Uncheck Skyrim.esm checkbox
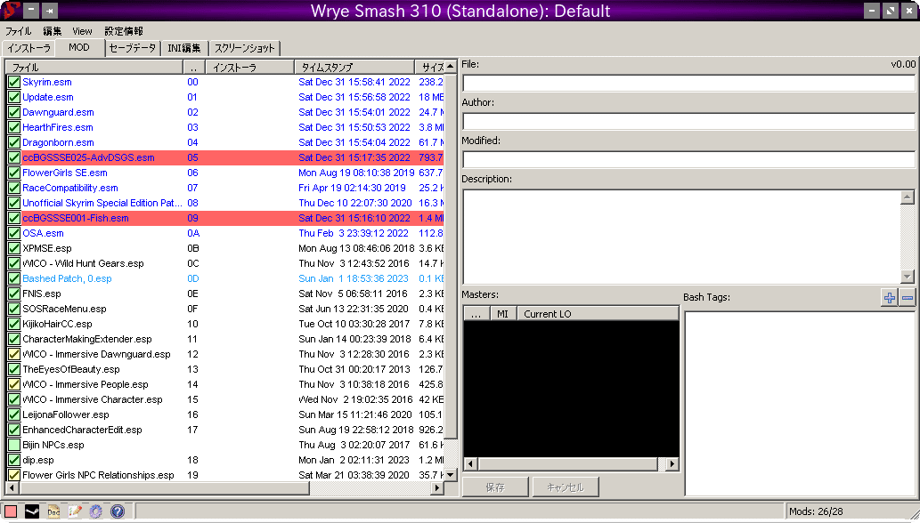This screenshot has width=920, height=523. click(x=14, y=82)
